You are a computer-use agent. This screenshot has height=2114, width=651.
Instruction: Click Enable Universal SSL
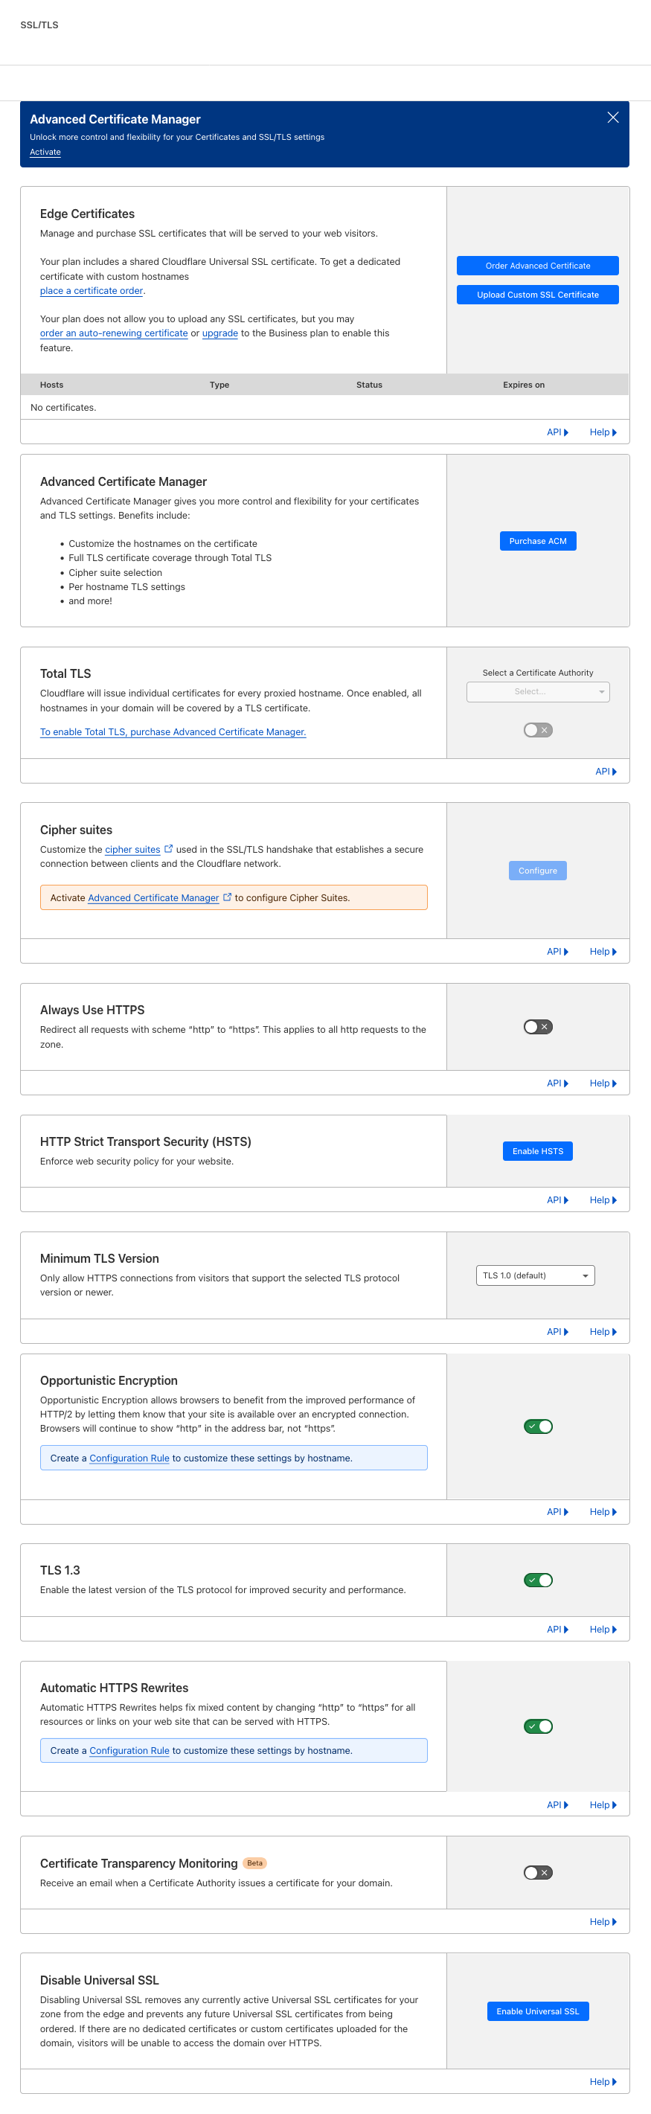click(538, 2011)
